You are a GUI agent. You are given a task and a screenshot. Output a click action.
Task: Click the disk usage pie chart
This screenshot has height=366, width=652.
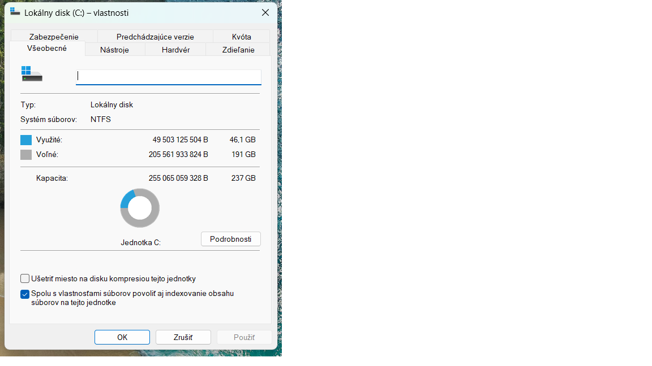pos(139,208)
